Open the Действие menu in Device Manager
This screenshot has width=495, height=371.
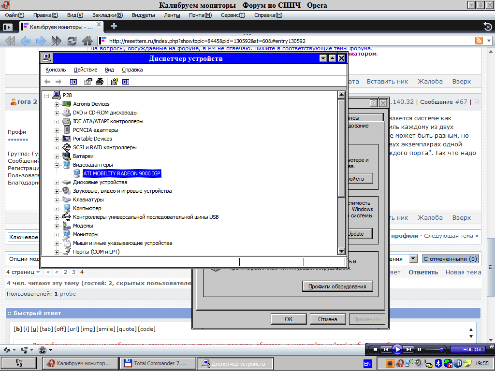pos(86,70)
